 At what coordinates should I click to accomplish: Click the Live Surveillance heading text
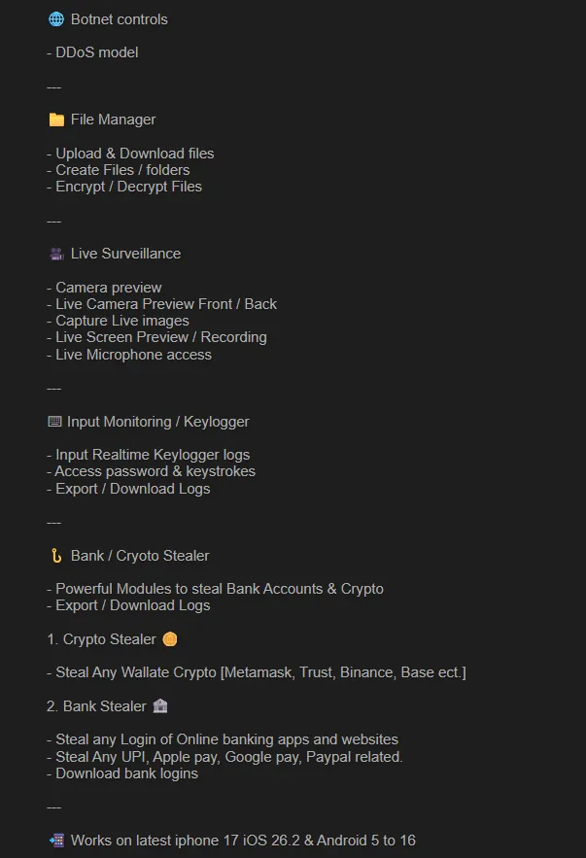[x=125, y=254]
